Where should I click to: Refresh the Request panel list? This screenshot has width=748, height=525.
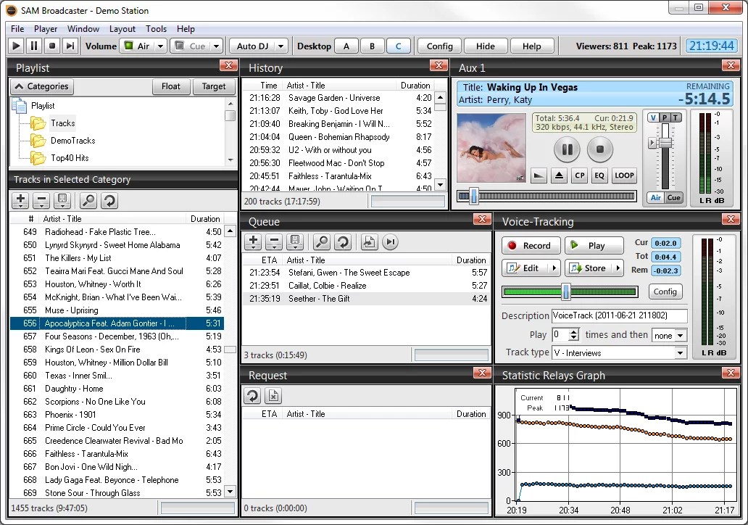coord(252,396)
